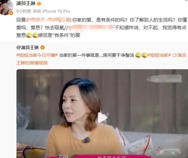Click the gold crown membership icon
The image size is (188, 158).
pos(39,4)
